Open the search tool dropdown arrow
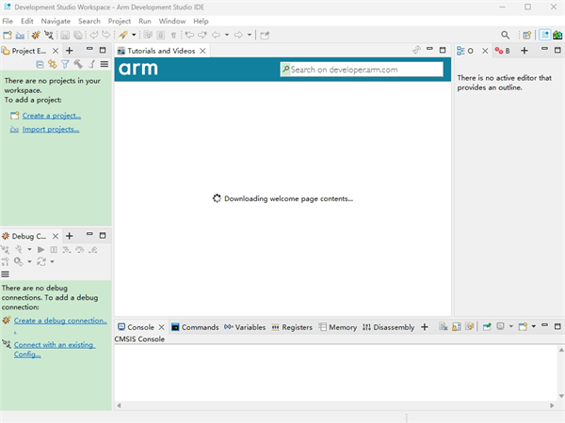Viewport: 565px width, 423px height. (x=134, y=35)
